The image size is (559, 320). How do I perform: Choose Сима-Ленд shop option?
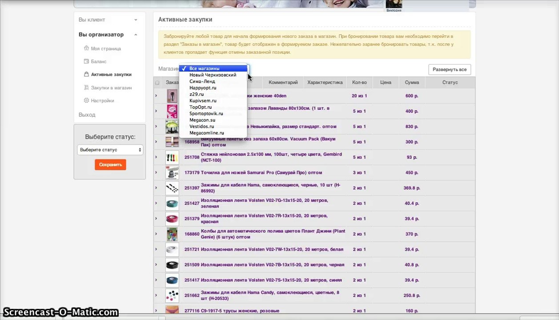213,81
